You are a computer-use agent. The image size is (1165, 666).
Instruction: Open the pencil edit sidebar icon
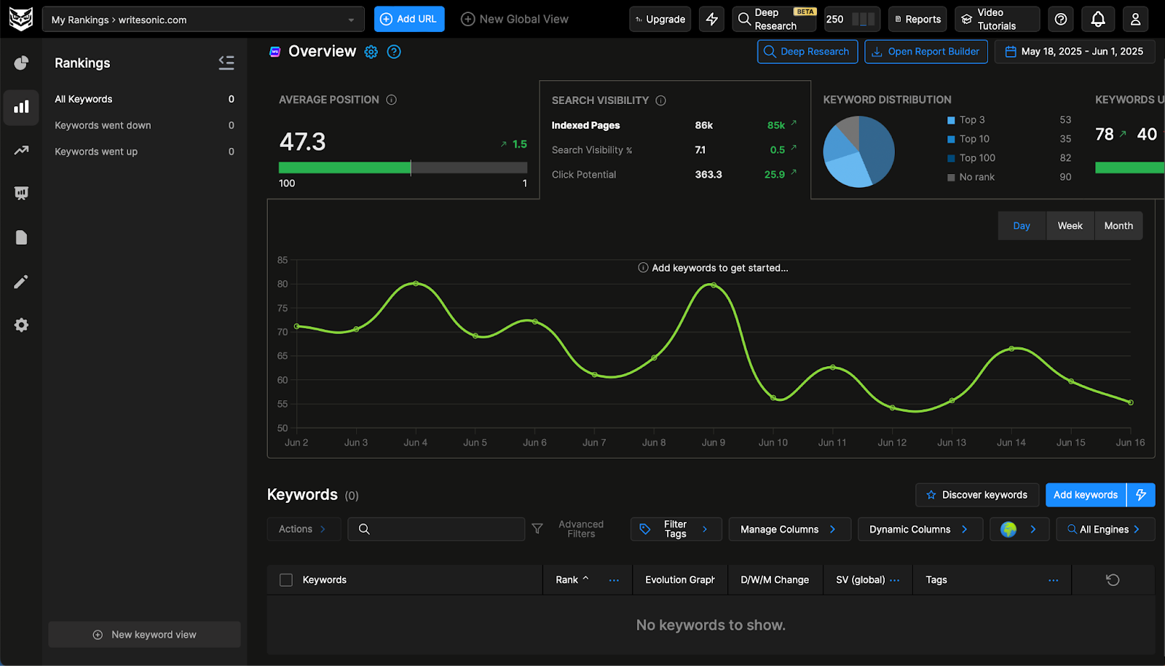[x=21, y=282]
